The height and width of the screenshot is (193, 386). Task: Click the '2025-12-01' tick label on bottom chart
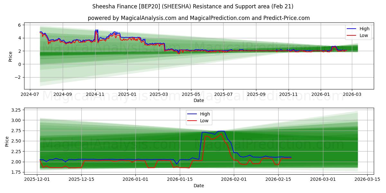(37, 180)
